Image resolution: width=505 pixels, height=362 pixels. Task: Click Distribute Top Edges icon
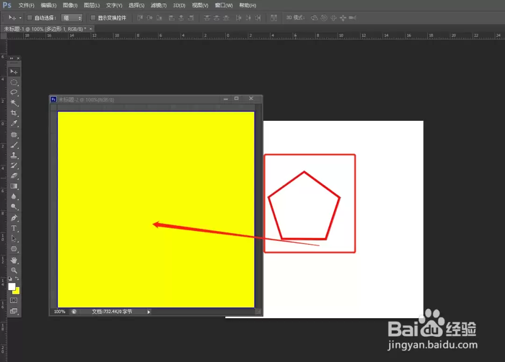click(207, 18)
